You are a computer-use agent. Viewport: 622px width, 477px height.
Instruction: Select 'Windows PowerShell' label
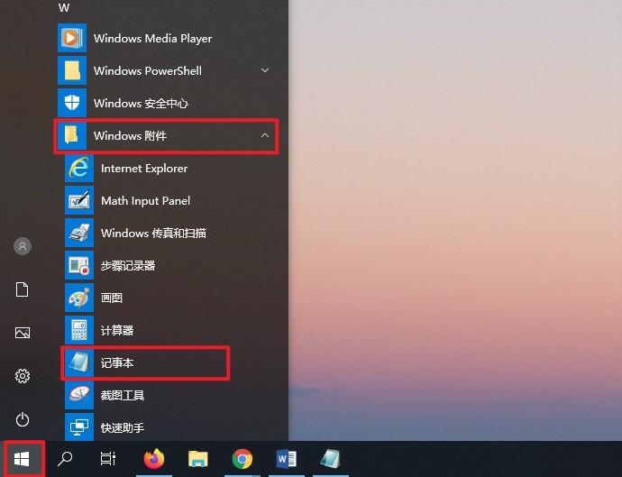pos(148,71)
